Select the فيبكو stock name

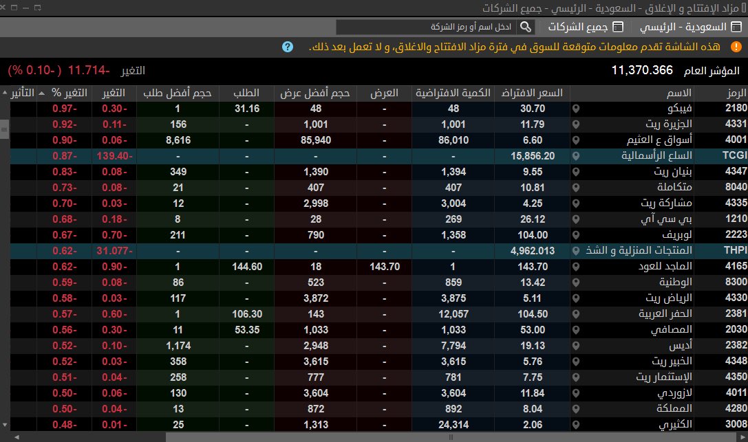click(679, 109)
